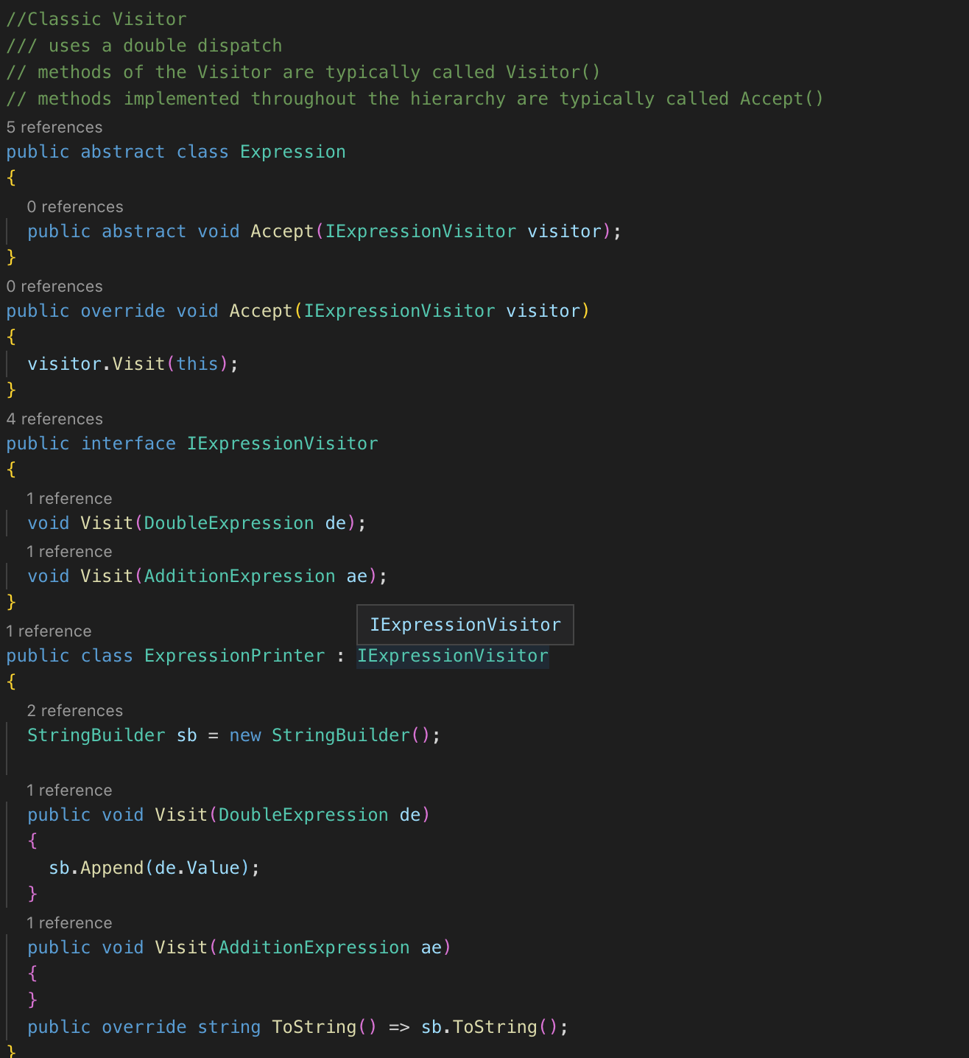The width and height of the screenshot is (969, 1058).
Task: Click 'IExpressionVisitor' in the public interface declaration
Action: (283, 444)
